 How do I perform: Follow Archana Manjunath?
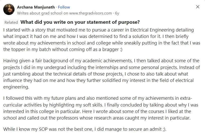[x=64, y=7]
